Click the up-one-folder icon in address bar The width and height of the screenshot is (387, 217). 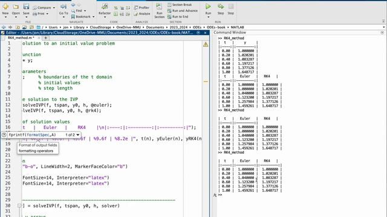coord(18,27)
